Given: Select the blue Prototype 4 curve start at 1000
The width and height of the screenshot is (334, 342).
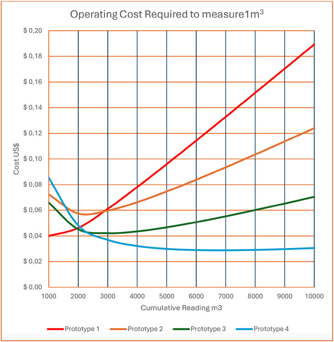Looking at the screenshot, I should point(49,178).
